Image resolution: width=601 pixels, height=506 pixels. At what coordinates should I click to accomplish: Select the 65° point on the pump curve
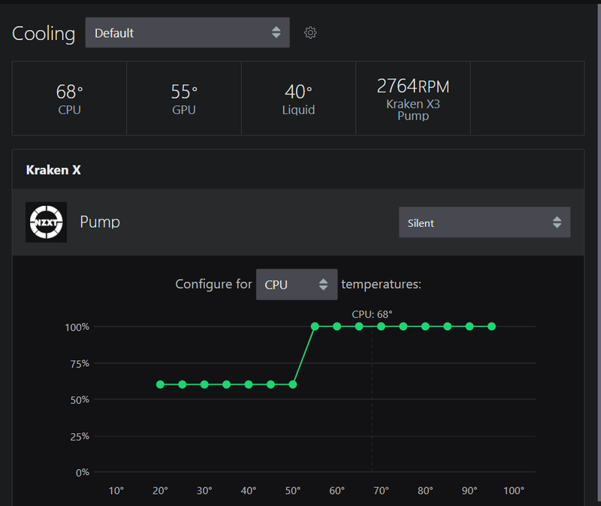(x=359, y=326)
